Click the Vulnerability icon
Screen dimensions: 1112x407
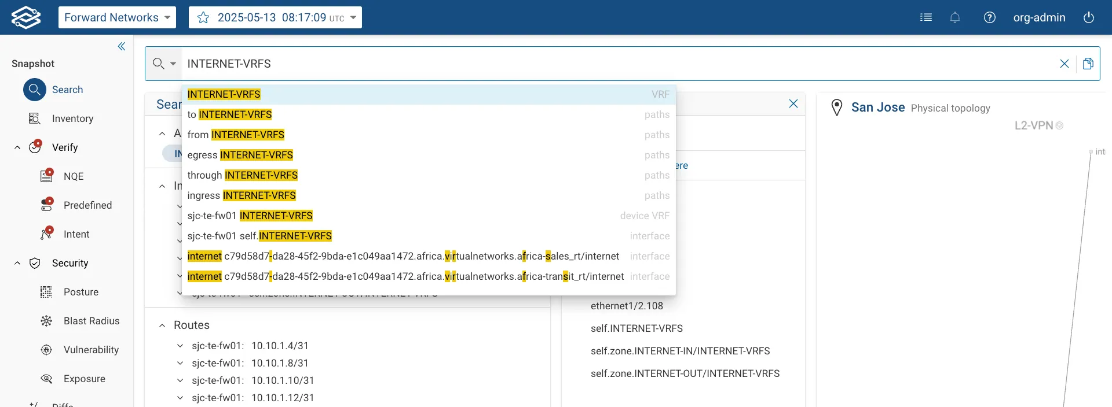coord(46,350)
